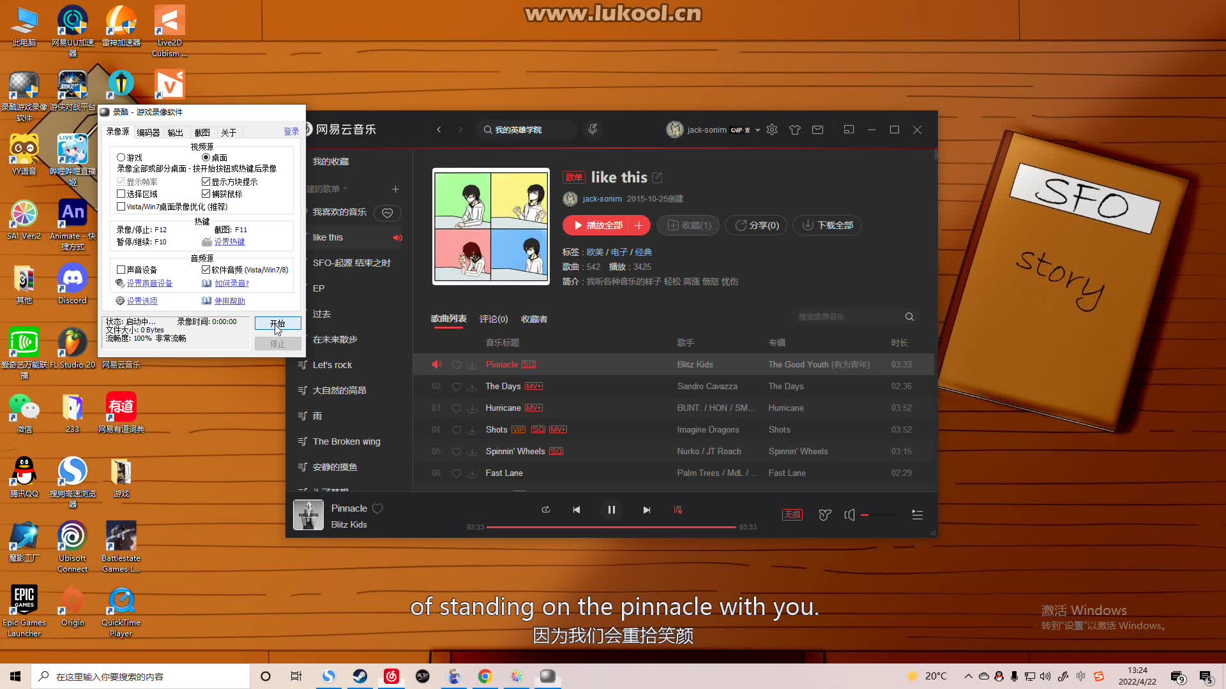Adjust the volume slider

(x=878, y=515)
